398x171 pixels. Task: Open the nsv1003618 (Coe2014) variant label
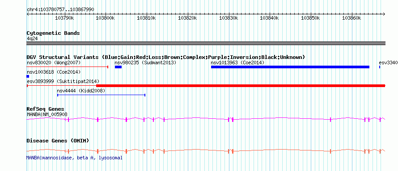pos(54,72)
